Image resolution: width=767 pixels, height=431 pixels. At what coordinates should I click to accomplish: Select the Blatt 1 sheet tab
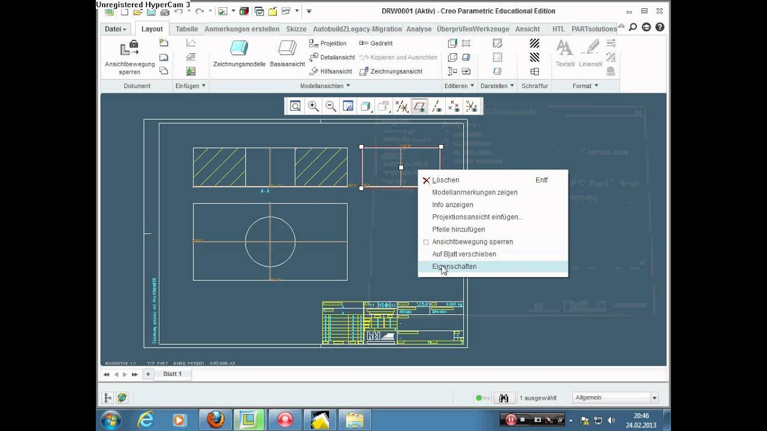(173, 374)
